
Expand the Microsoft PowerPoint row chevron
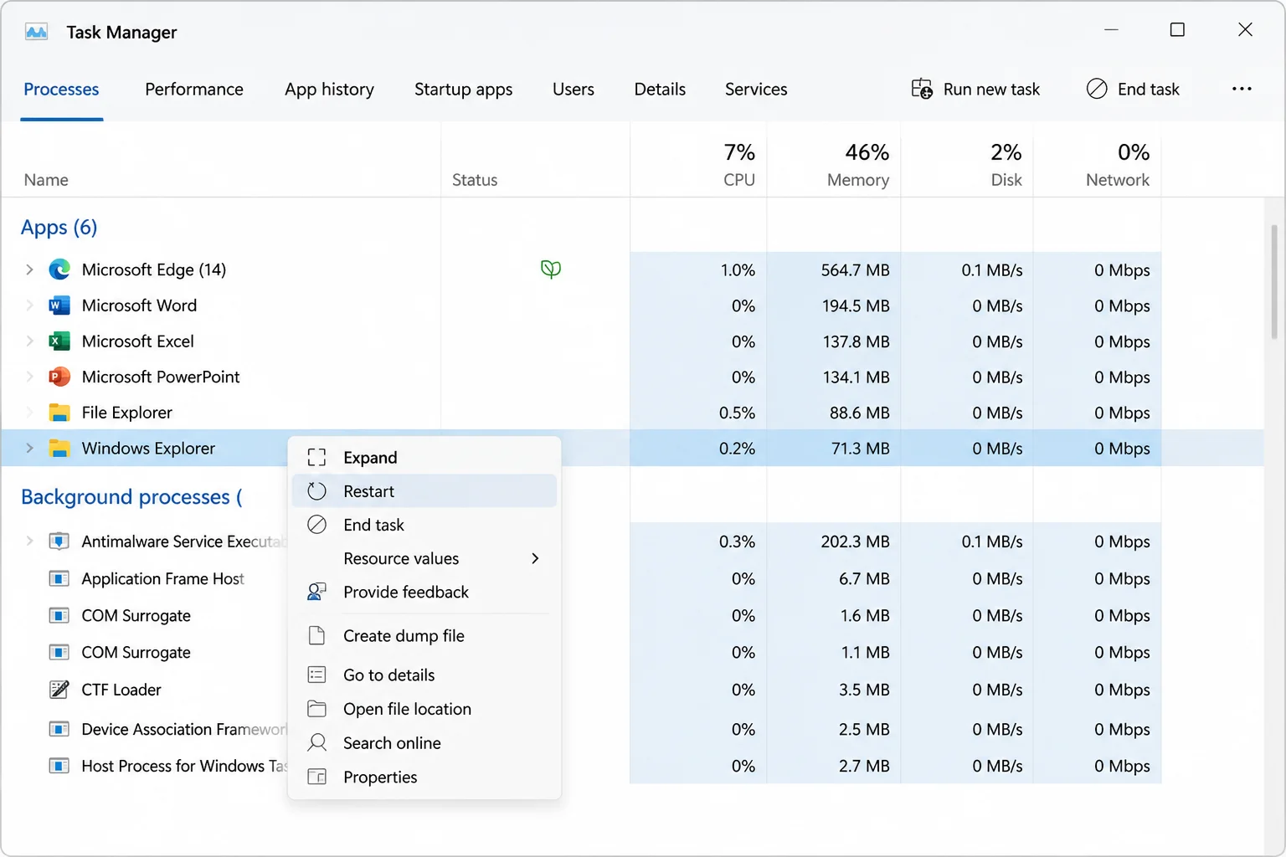pyautogui.click(x=29, y=377)
